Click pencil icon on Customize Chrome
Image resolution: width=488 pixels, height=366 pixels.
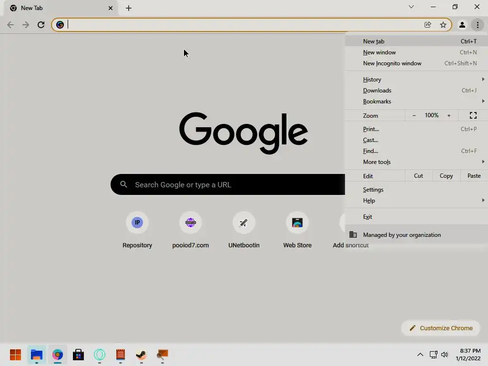[x=412, y=328]
